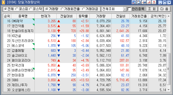Select the 한국선재 stock name
173x95 pixels.
18,65
